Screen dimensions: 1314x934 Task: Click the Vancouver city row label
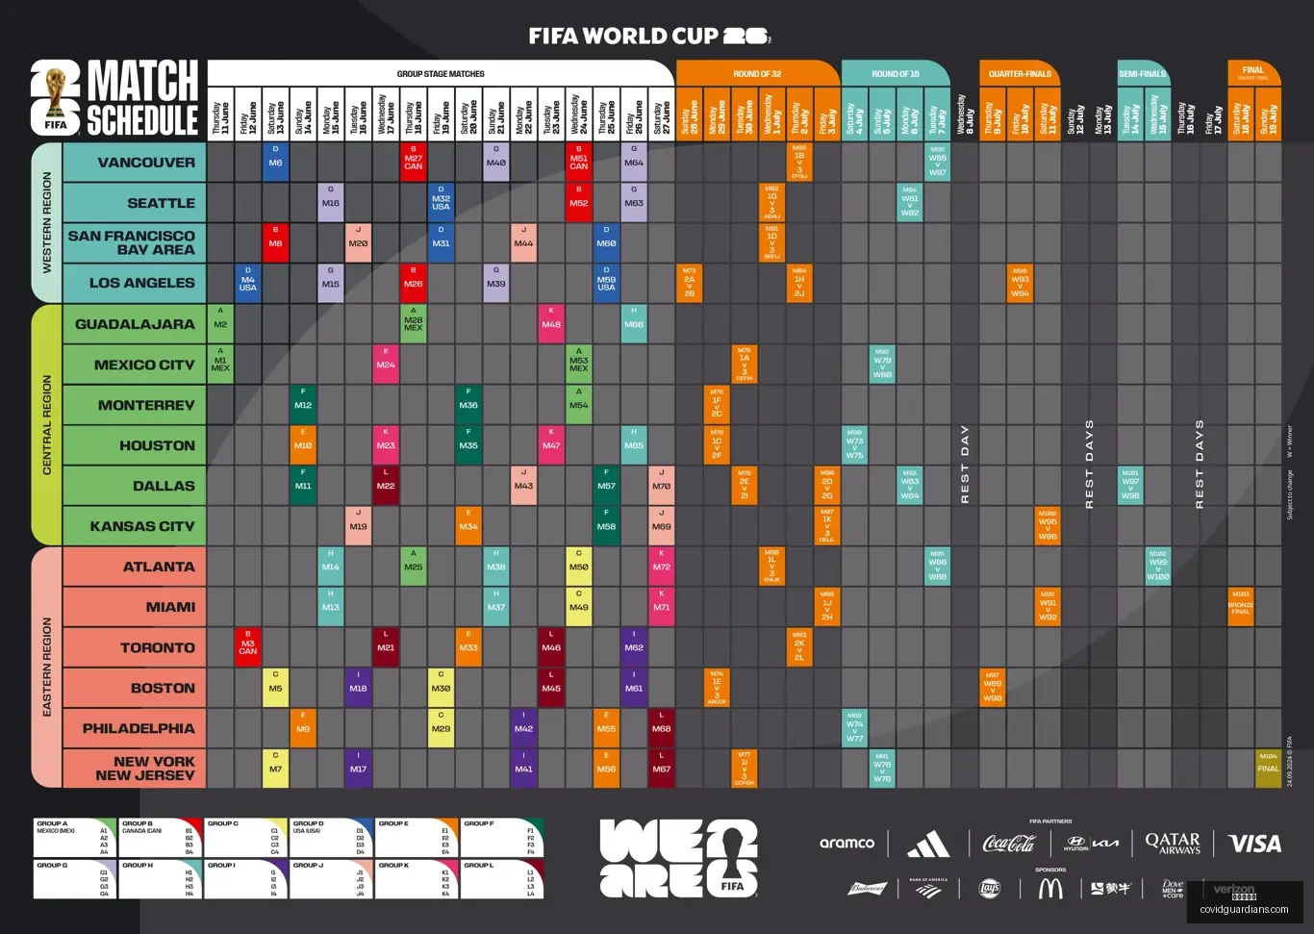[x=135, y=163]
